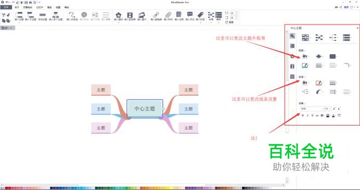The image size is (360, 190).
Task: Click the Insert Attachment paperclip icon
Action: click(x=168, y=15)
